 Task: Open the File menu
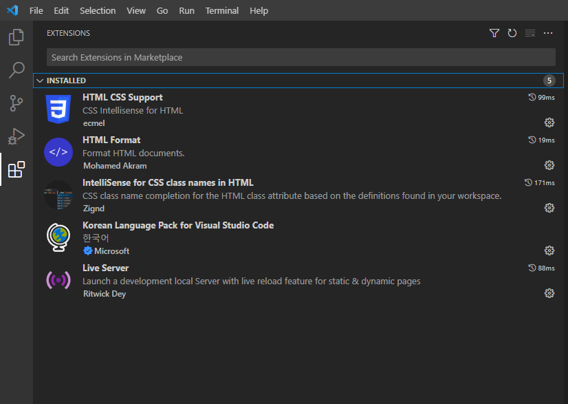36,10
